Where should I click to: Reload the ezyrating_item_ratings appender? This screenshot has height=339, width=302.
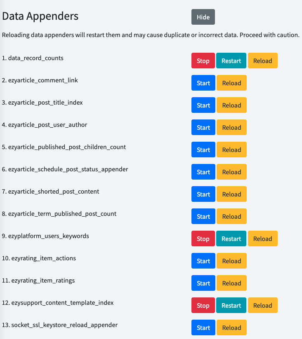(x=231, y=283)
